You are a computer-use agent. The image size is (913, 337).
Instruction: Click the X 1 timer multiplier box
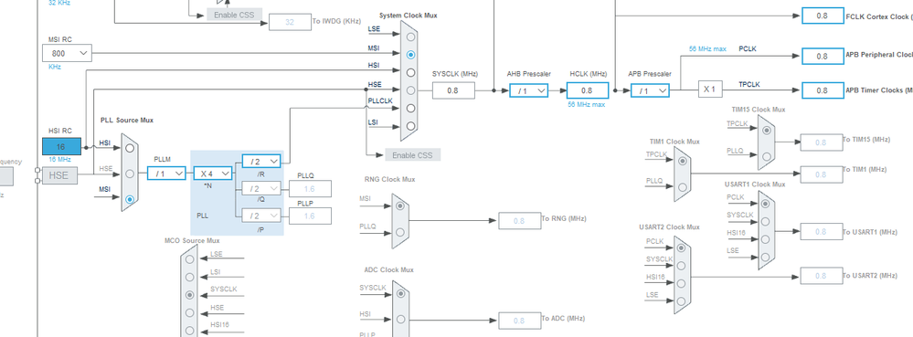(x=710, y=90)
